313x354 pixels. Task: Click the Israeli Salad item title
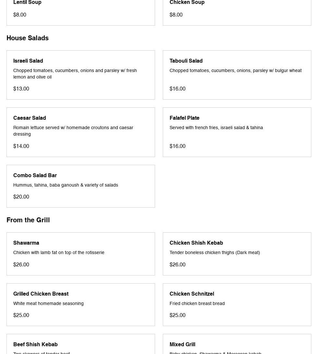(x=28, y=61)
